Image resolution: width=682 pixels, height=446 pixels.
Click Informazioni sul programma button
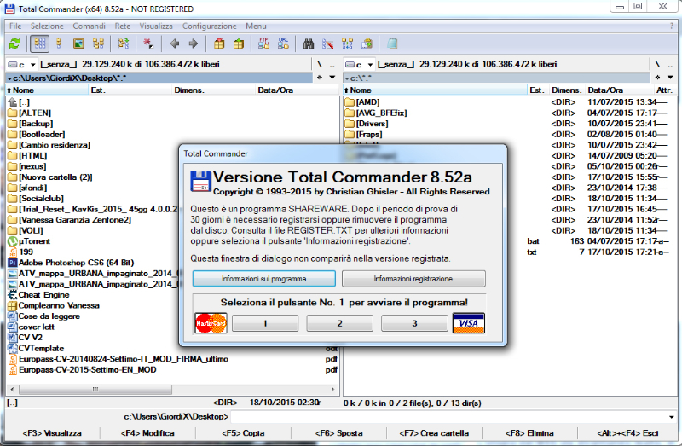pos(264,279)
